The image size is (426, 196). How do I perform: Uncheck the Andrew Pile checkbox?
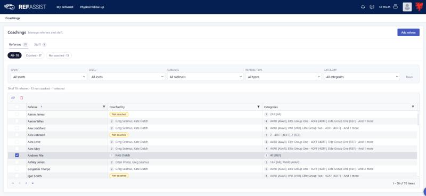pyautogui.click(x=17, y=156)
